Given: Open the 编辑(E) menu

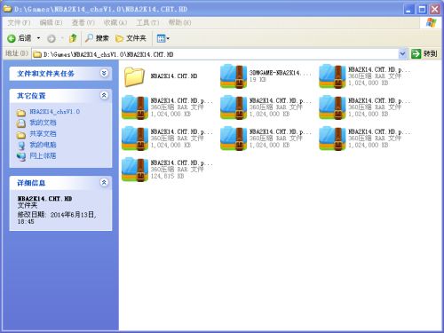Looking at the screenshot, I should click(x=51, y=22).
